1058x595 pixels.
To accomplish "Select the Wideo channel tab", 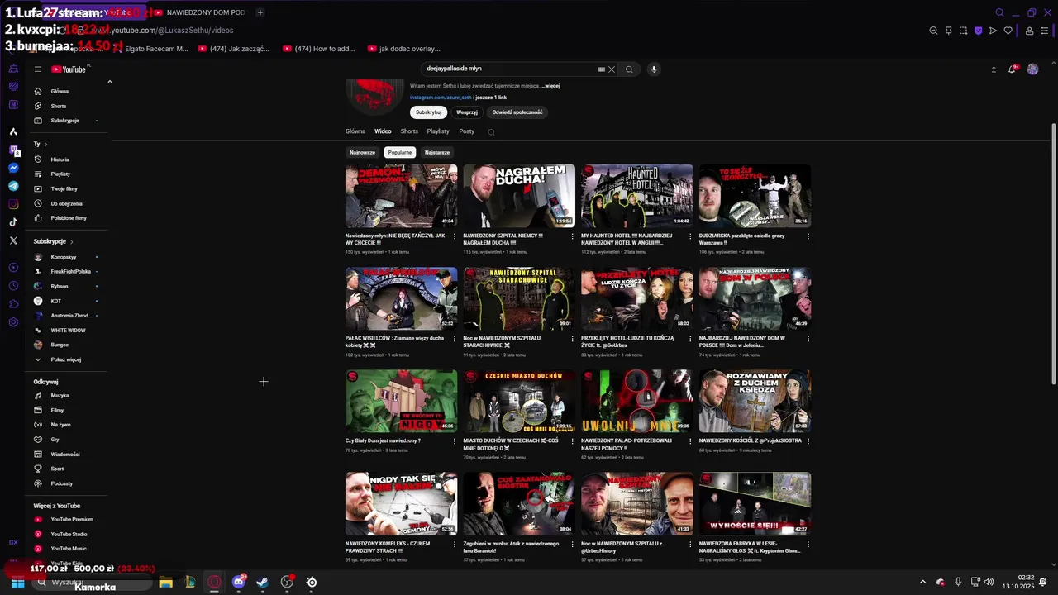I will click(383, 131).
